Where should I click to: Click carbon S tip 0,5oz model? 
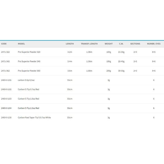tap(26, 80)
